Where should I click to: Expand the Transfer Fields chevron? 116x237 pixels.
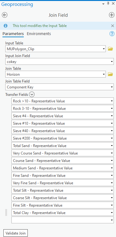pyautogui.click(x=32, y=95)
